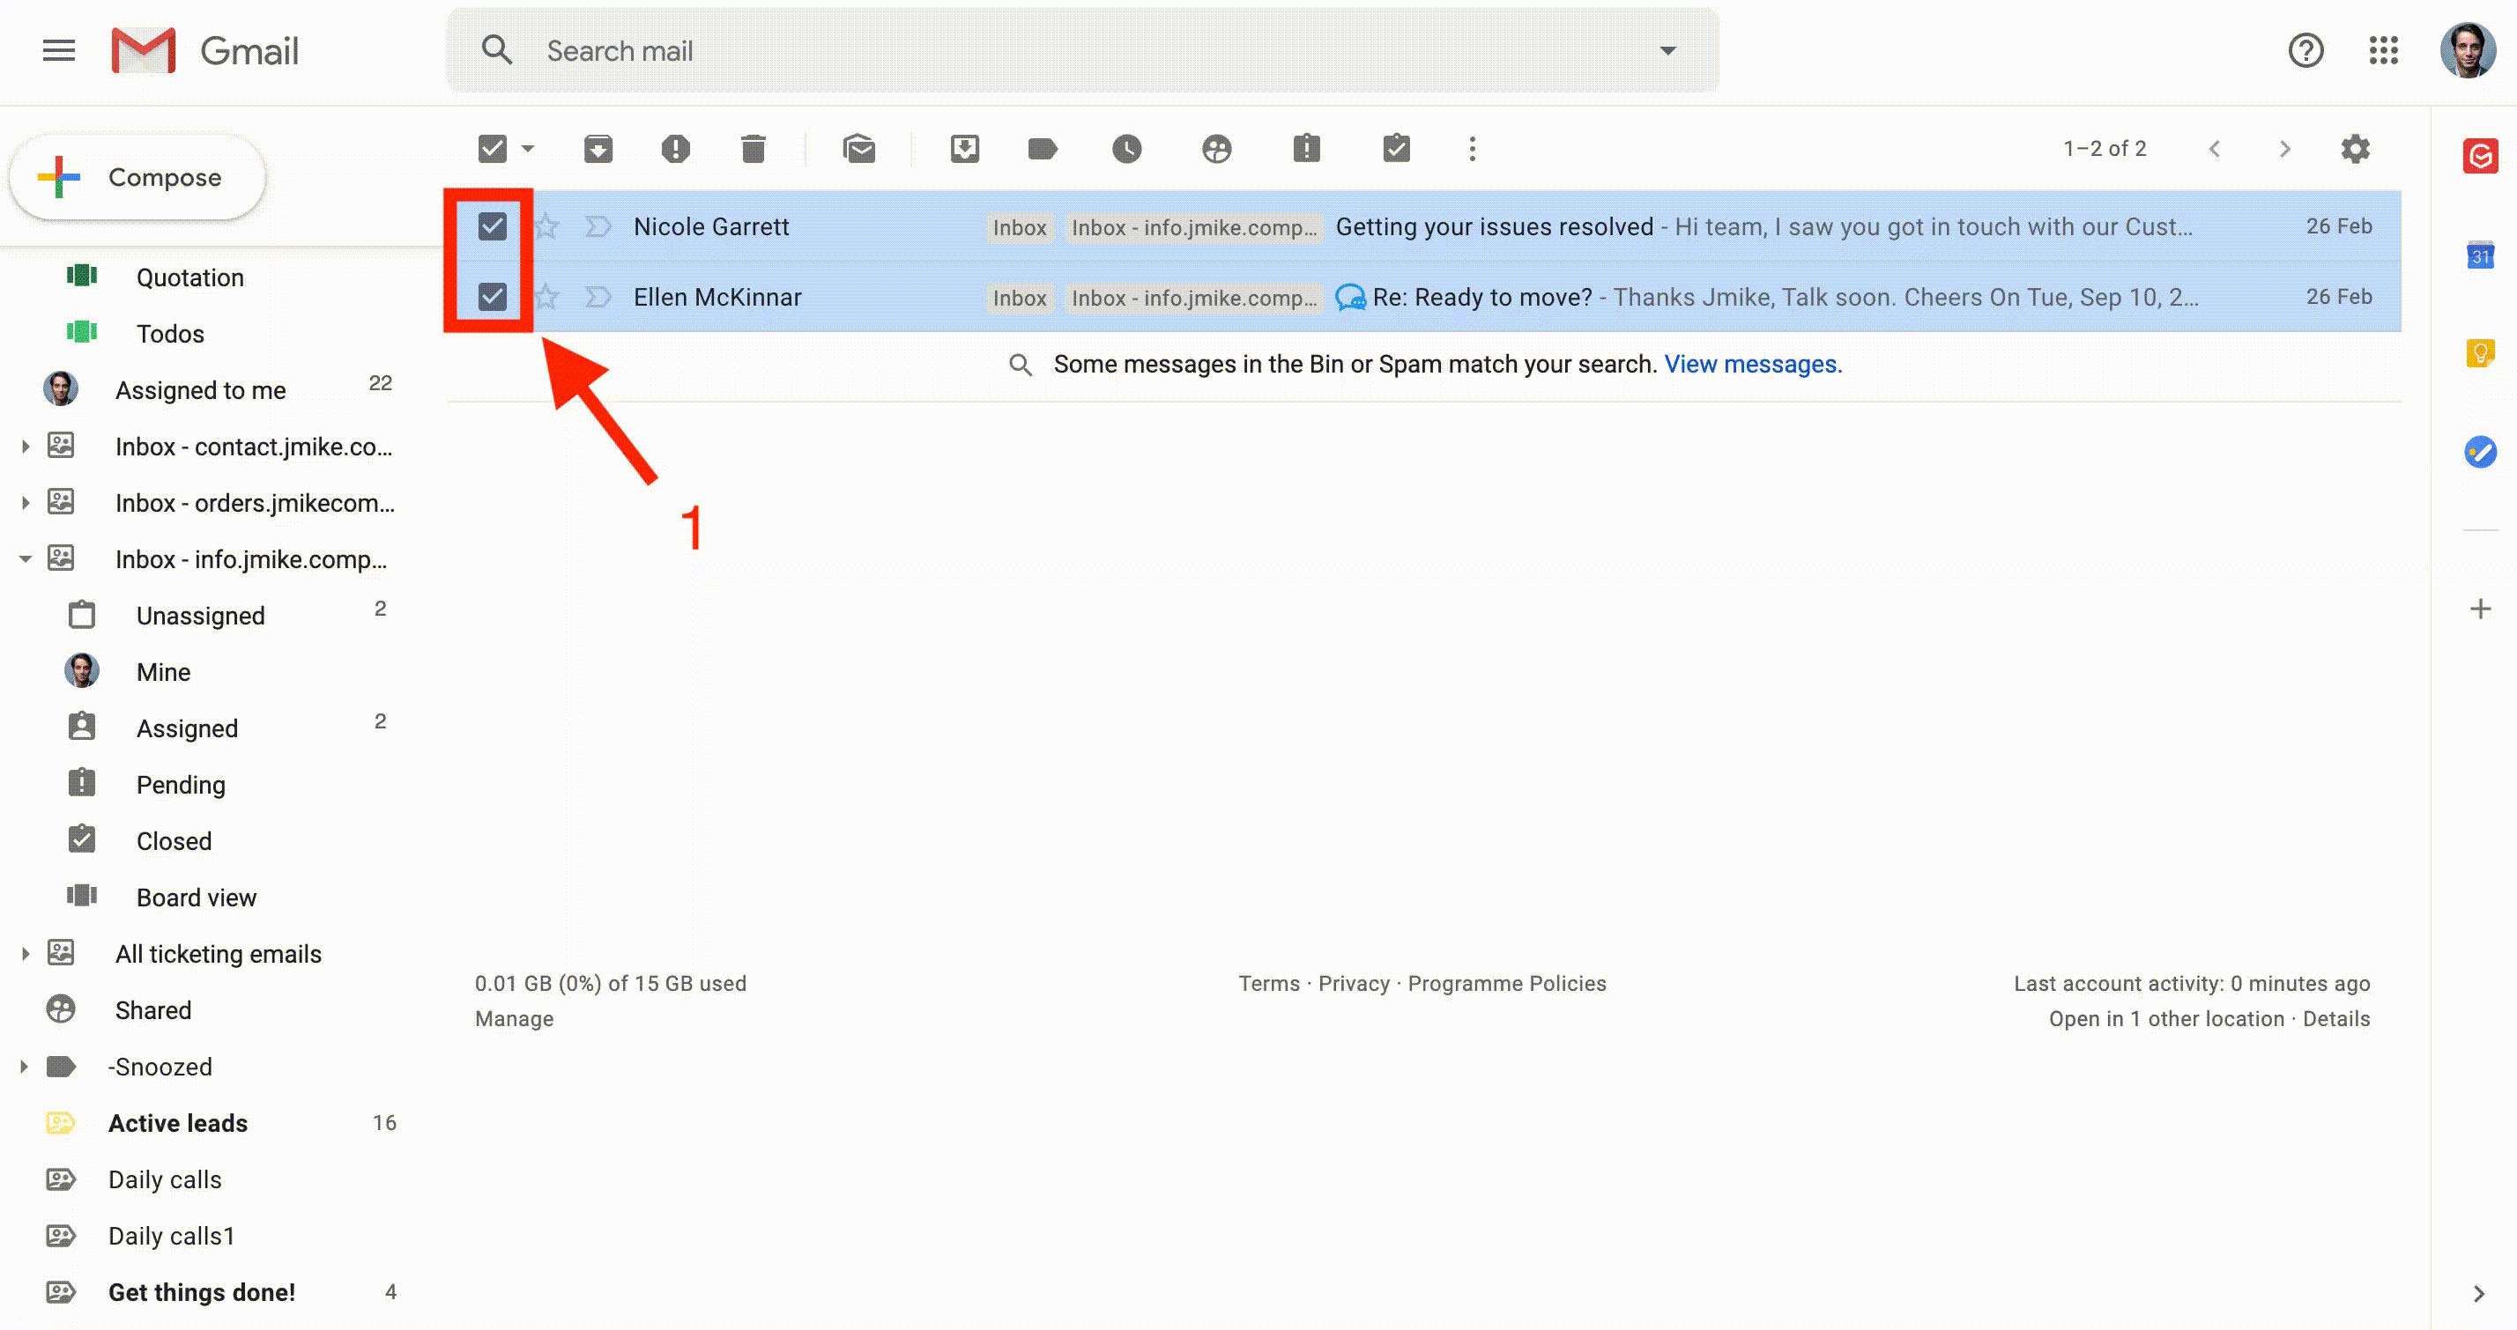Open the Mine folder
Viewport: 2517px width, 1330px height.
(x=163, y=673)
